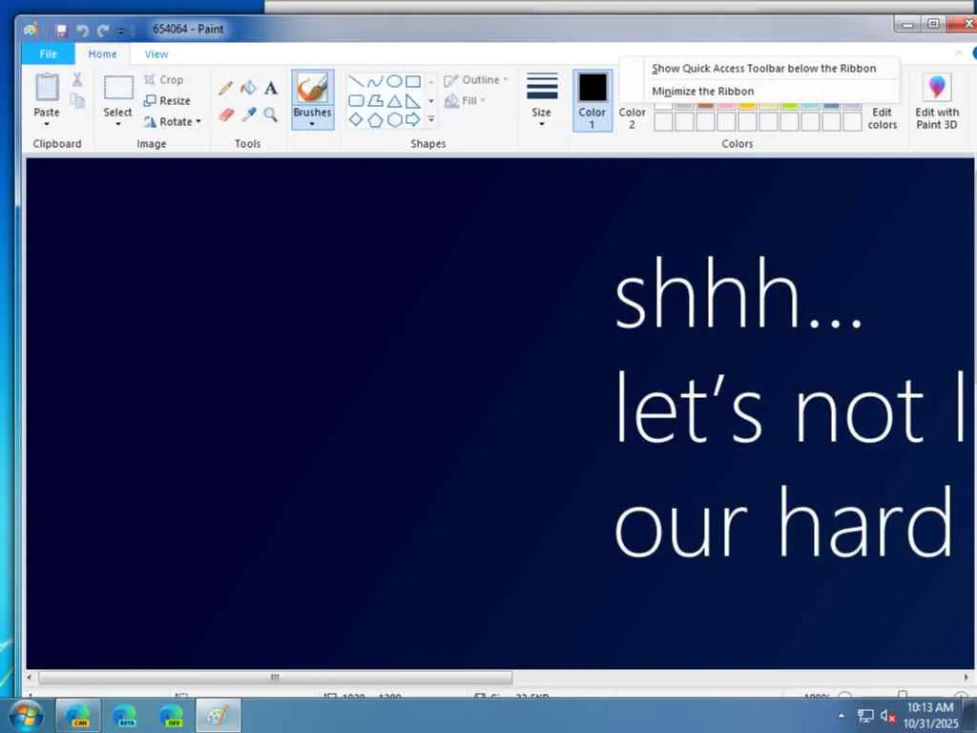The image size is (977, 733).
Task: Choose the Rounded rectangle shape
Action: coord(356,100)
